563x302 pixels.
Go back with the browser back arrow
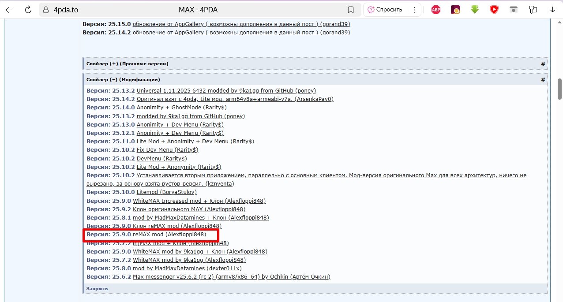pyautogui.click(x=9, y=10)
